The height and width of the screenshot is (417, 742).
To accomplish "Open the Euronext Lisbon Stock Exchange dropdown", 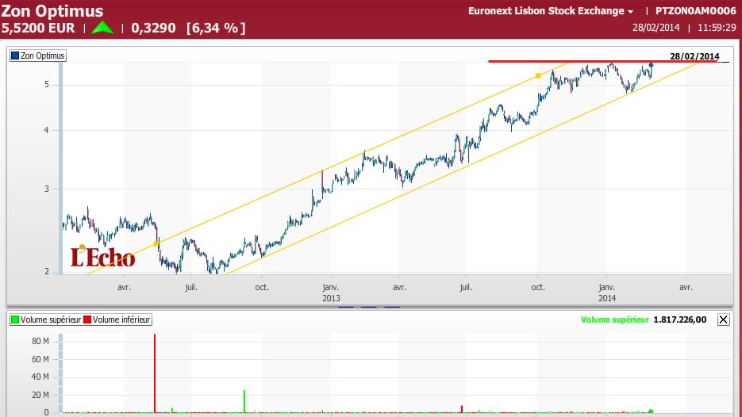I will 551,11.
